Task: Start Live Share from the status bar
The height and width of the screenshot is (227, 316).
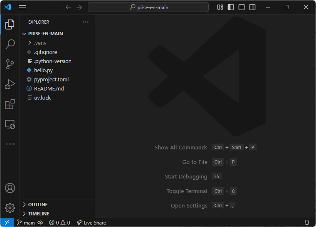Action: coord(91,222)
